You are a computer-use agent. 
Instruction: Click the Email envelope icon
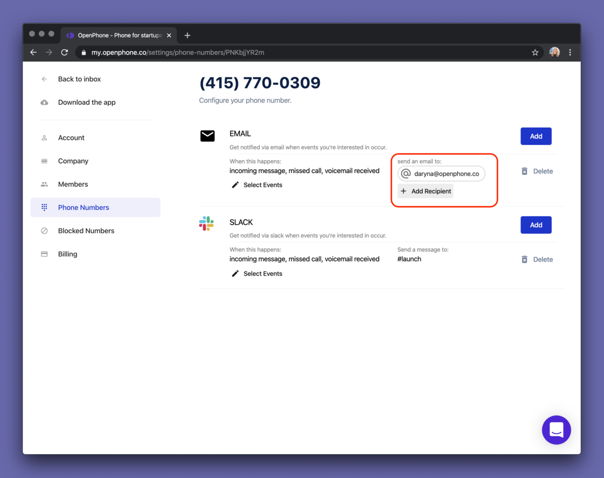coord(208,136)
